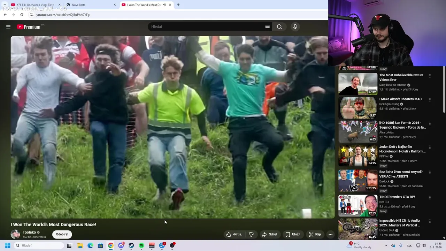Image resolution: width=446 pixels, height=251 pixels.
Task: Click the video player area
Action: pyautogui.click(x=172, y=127)
